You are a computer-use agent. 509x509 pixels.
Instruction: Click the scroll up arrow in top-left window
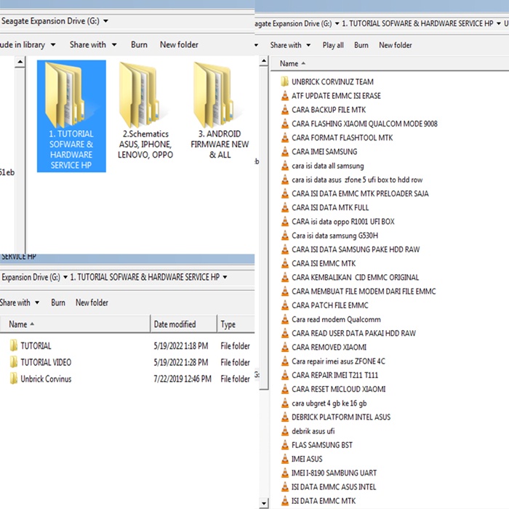point(20,62)
